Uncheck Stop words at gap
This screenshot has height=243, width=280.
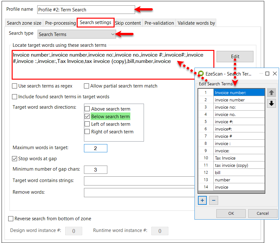(x=15, y=159)
